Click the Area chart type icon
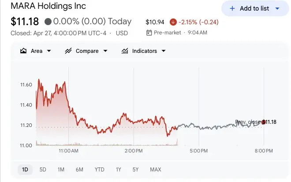 click(24, 51)
